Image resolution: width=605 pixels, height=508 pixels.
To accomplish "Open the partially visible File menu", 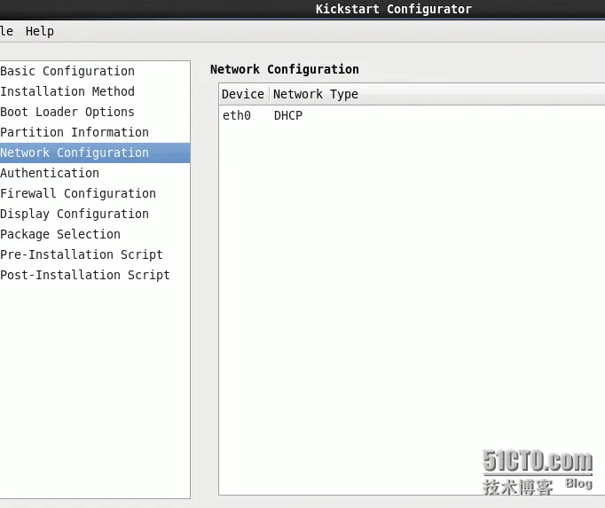I will click(x=6, y=31).
